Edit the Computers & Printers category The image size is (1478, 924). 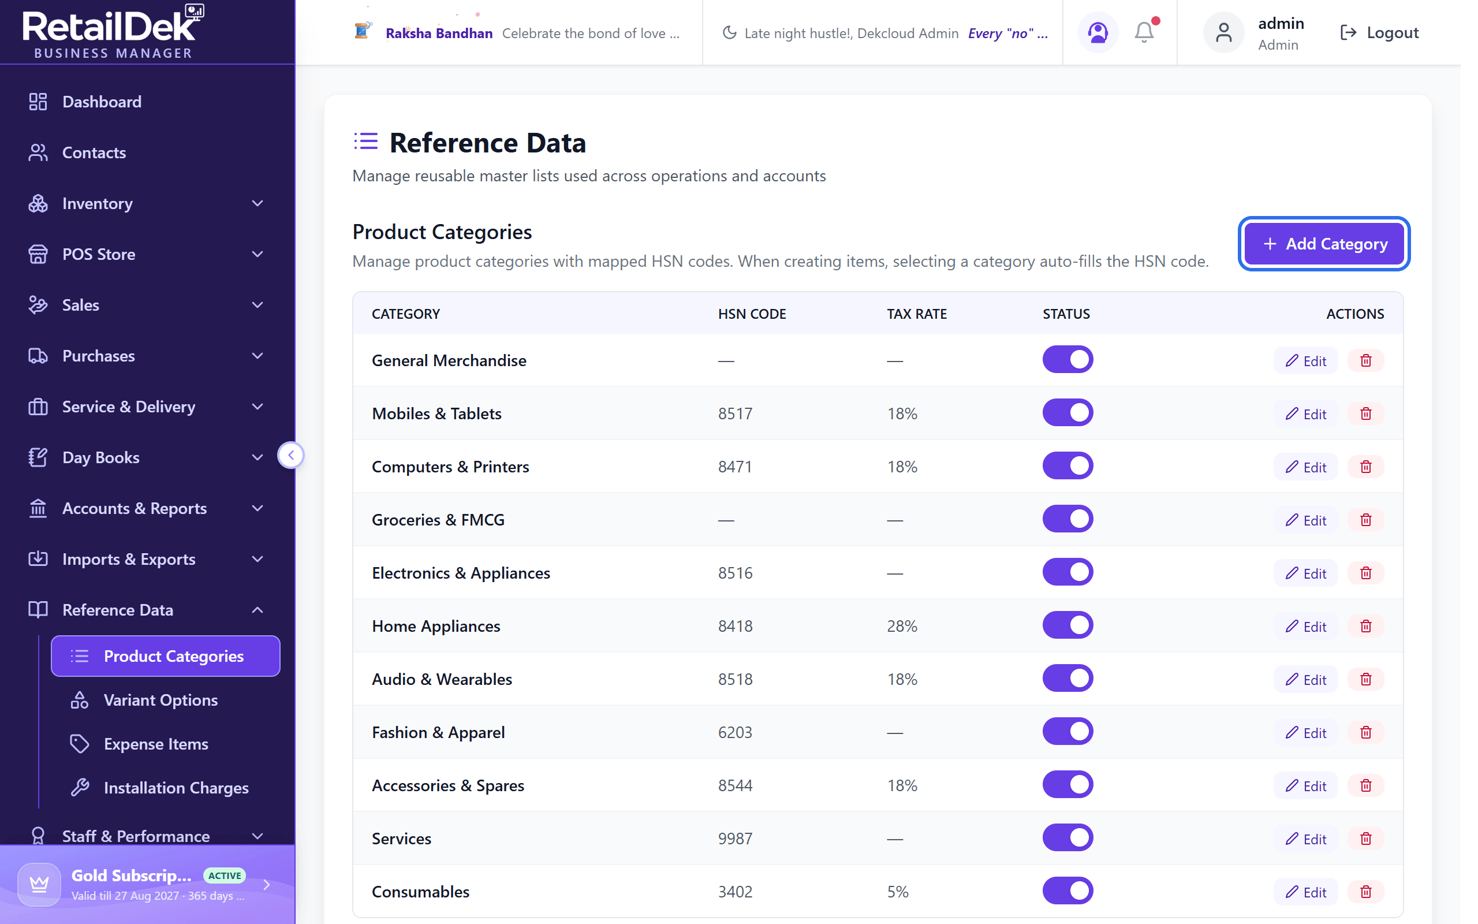(x=1305, y=467)
